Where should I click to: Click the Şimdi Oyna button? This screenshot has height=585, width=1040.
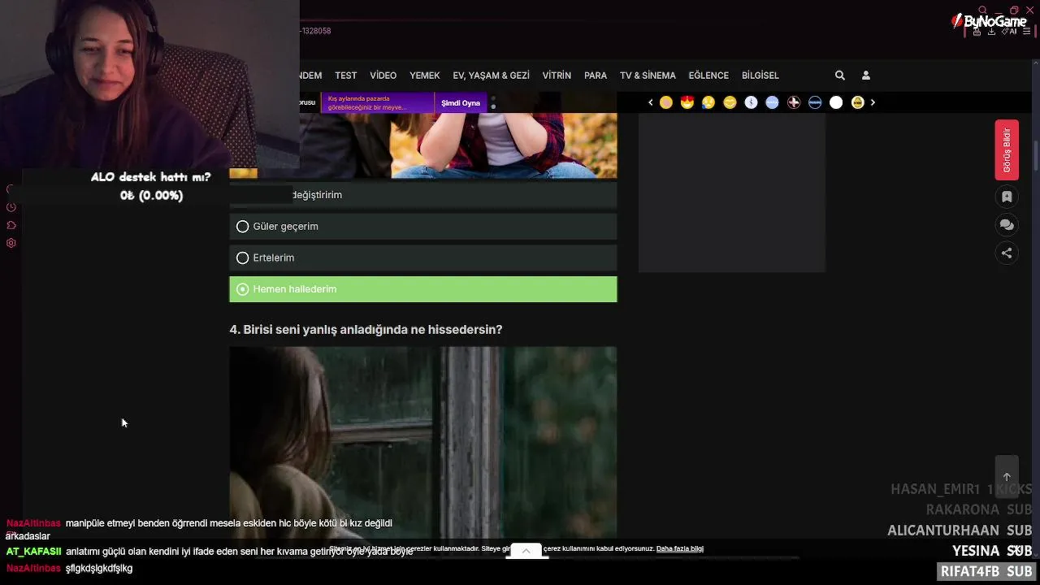pyautogui.click(x=461, y=103)
